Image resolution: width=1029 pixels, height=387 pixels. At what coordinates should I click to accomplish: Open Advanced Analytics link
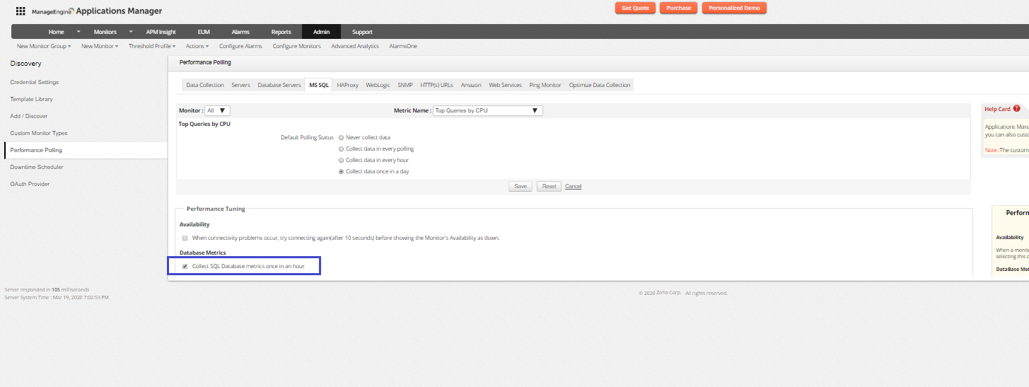(x=355, y=46)
